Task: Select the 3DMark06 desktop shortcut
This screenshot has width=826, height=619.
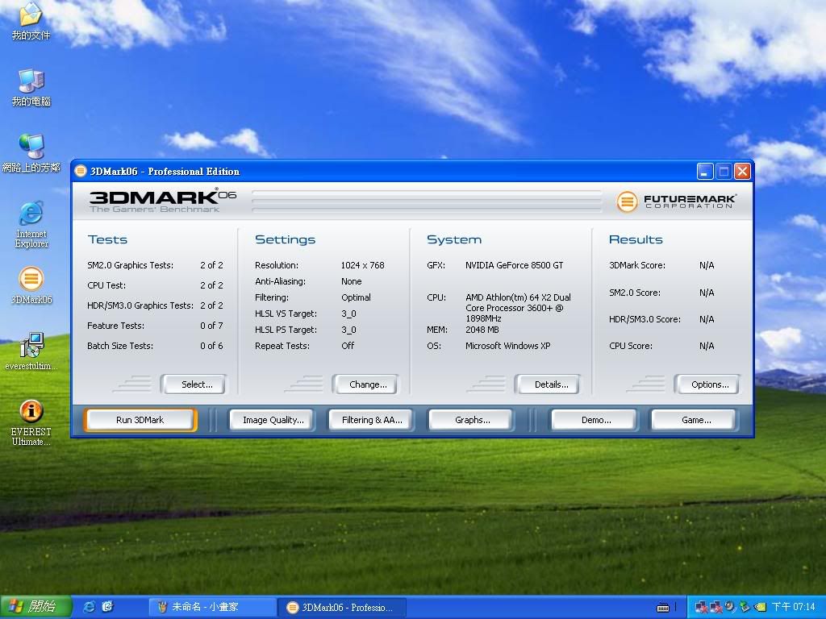Action: coord(31,286)
